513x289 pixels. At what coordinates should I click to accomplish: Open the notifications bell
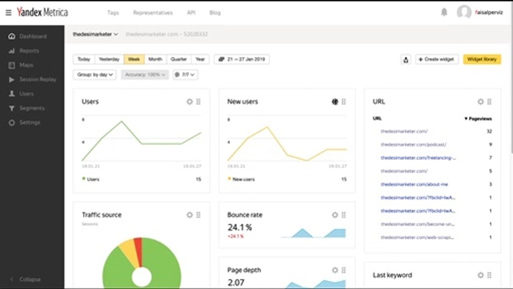point(444,12)
